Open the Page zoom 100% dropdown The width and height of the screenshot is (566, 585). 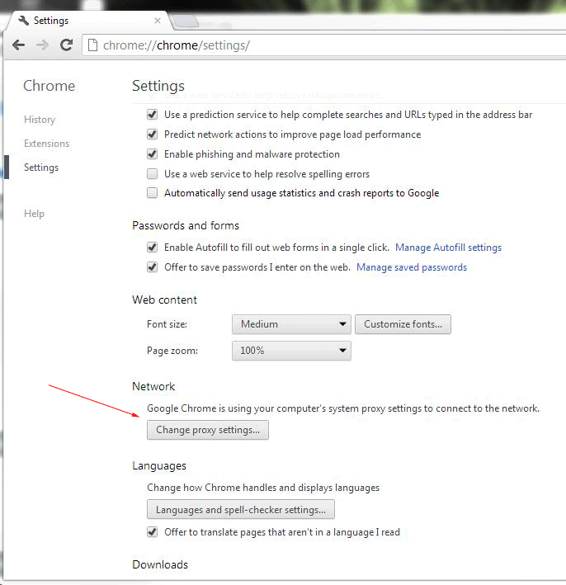click(x=291, y=351)
